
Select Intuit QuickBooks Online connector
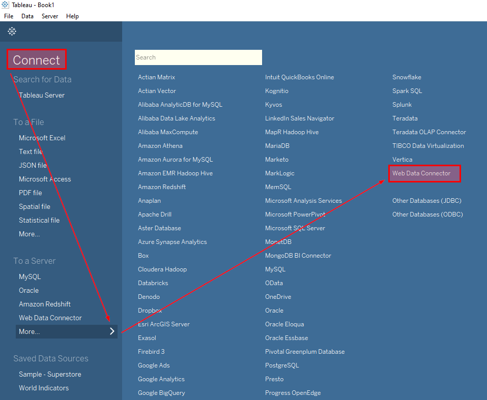click(299, 77)
